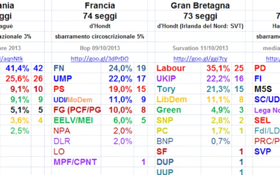Select the Survation 11/10/2013 source cell
This screenshot has width=280, height=175.
[200, 48]
